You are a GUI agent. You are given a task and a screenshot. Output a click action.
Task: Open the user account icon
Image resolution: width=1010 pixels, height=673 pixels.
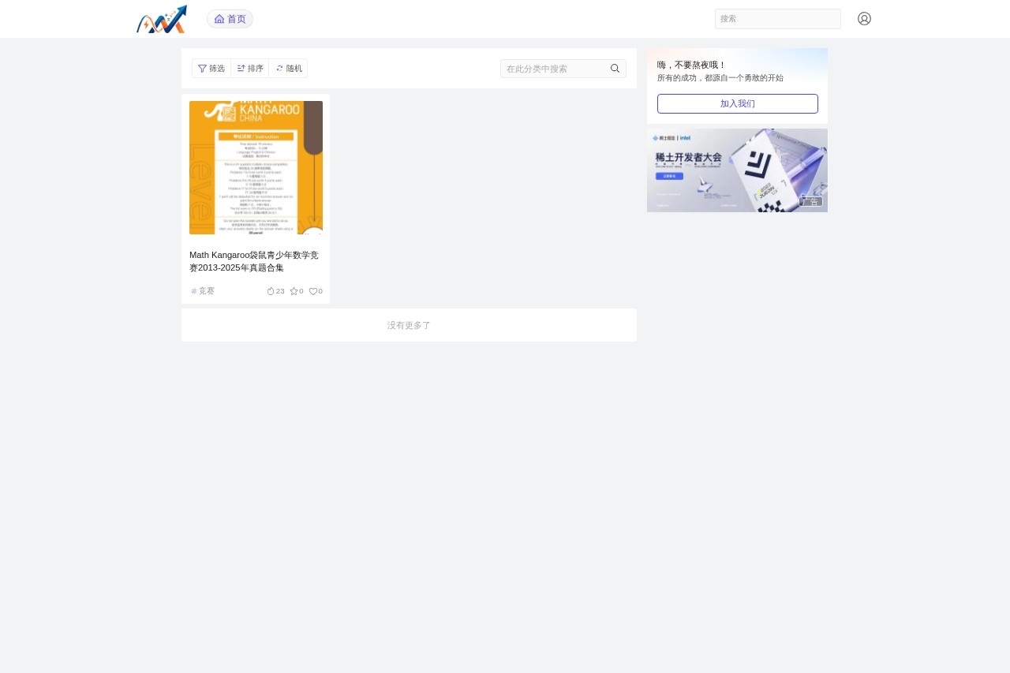[x=864, y=19]
